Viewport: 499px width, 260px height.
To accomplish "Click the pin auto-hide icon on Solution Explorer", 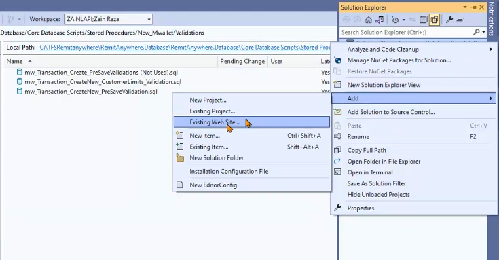I will tap(474, 7).
